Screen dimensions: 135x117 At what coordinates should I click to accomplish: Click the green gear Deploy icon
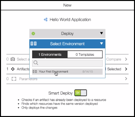pos(33,34)
